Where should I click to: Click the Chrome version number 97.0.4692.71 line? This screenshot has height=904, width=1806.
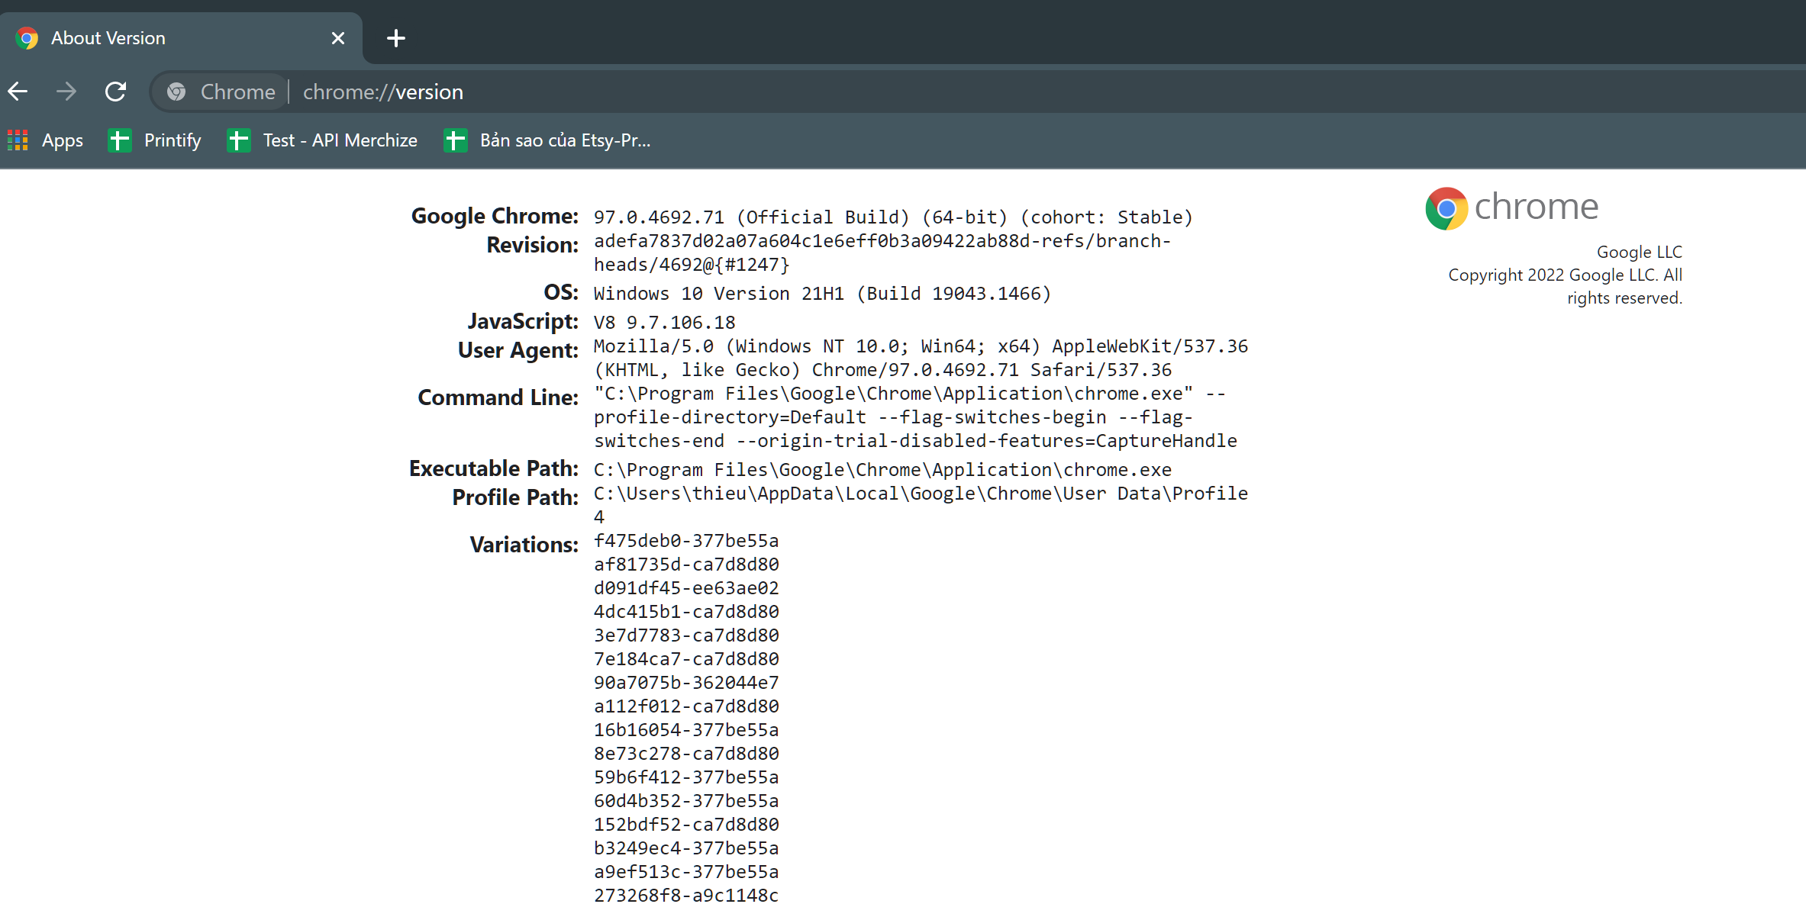click(x=893, y=217)
